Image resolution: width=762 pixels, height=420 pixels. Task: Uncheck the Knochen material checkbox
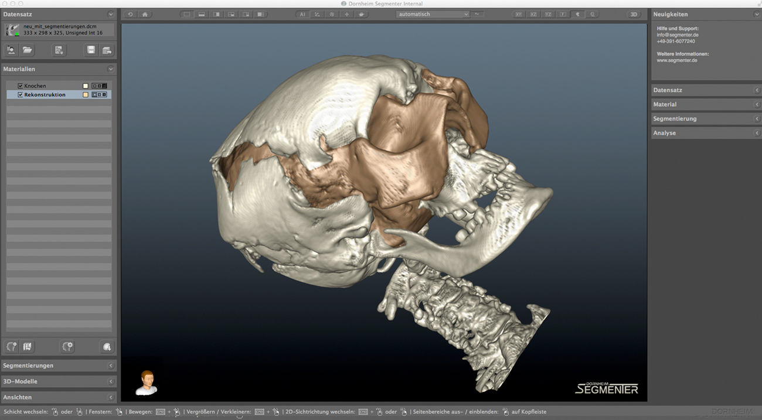click(21, 86)
